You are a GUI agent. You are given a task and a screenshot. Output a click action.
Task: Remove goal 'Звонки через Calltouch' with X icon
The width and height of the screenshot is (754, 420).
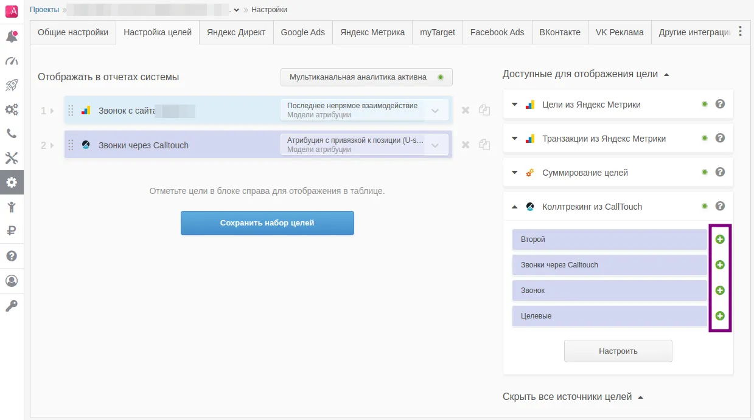pos(466,145)
